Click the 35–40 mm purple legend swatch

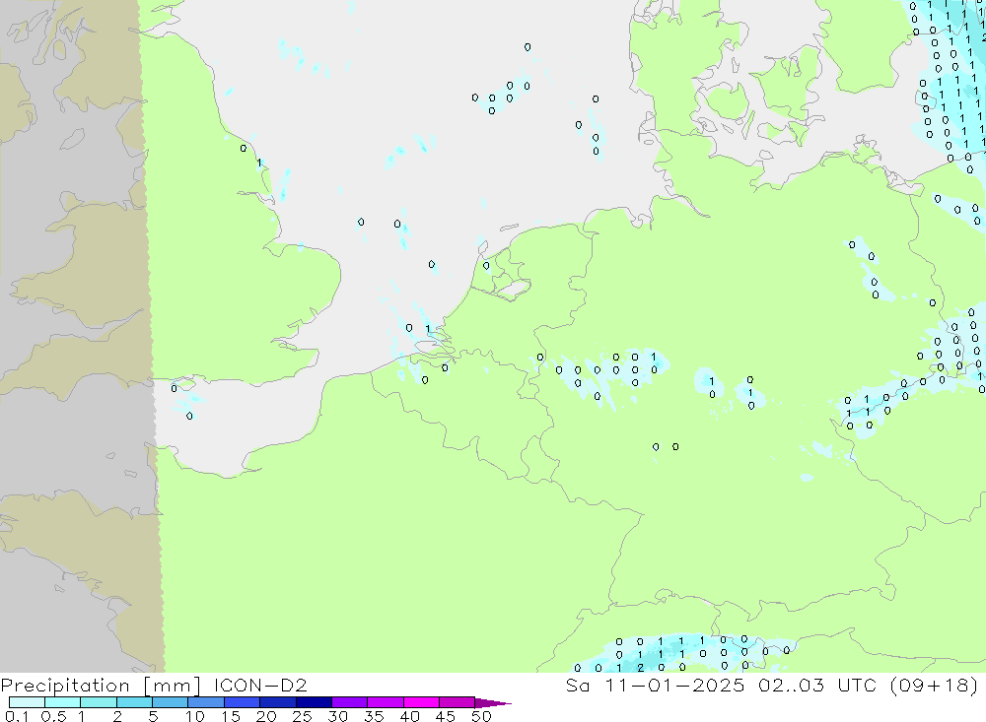385,702
